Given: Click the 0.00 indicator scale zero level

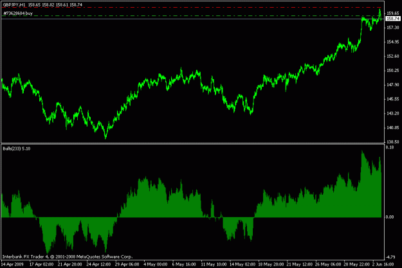Looking at the screenshot, I should point(390,217).
